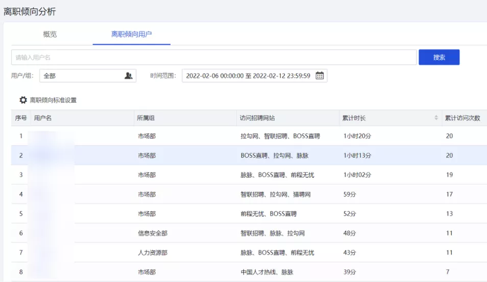Select row 6 in 信息安全部

coord(249,233)
